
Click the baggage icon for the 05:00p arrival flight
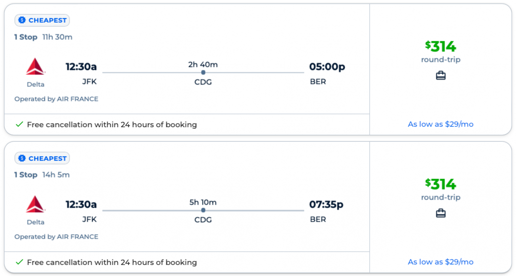point(440,76)
